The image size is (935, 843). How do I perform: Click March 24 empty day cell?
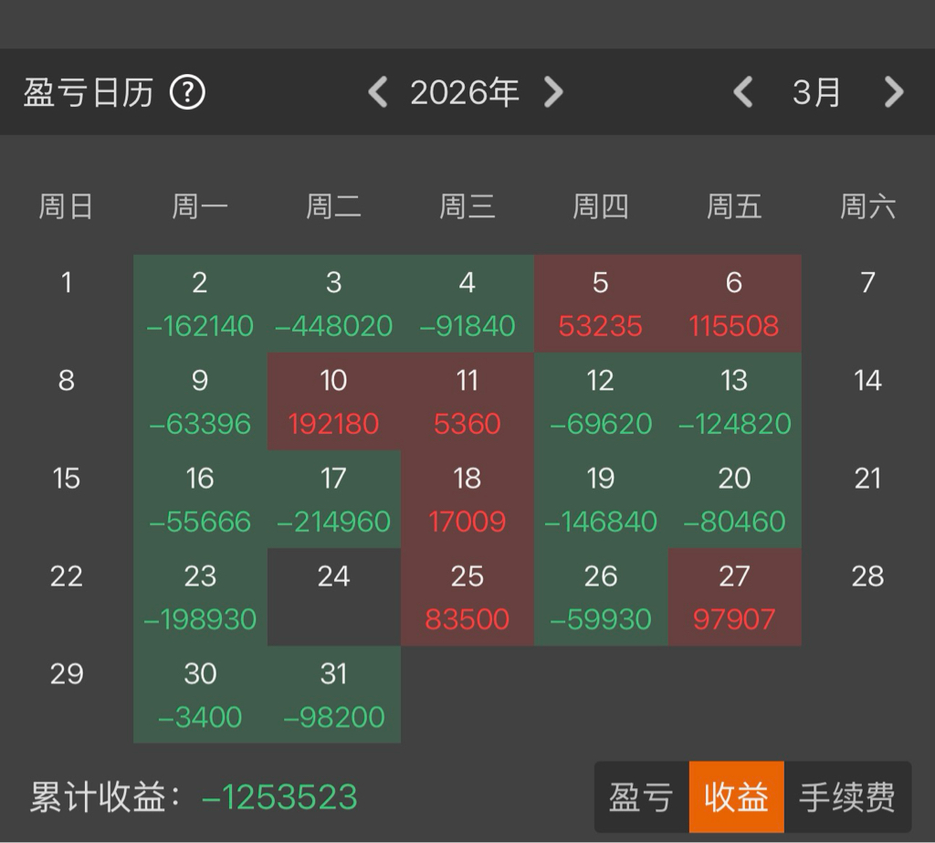click(333, 596)
